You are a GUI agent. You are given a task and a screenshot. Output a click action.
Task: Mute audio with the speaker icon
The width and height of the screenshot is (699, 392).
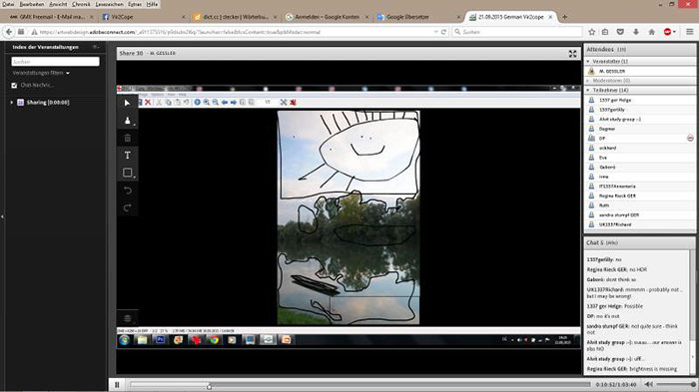coord(649,384)
